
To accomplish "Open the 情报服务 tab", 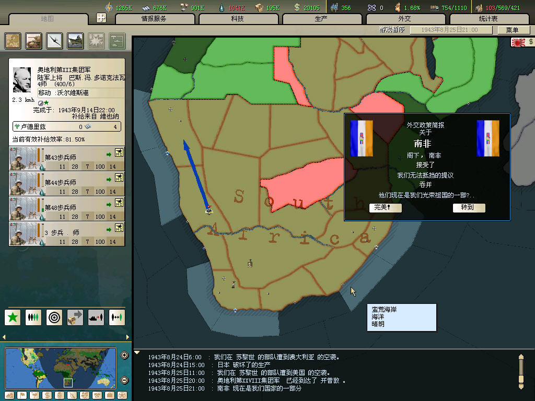I will (x=155, y=19).
